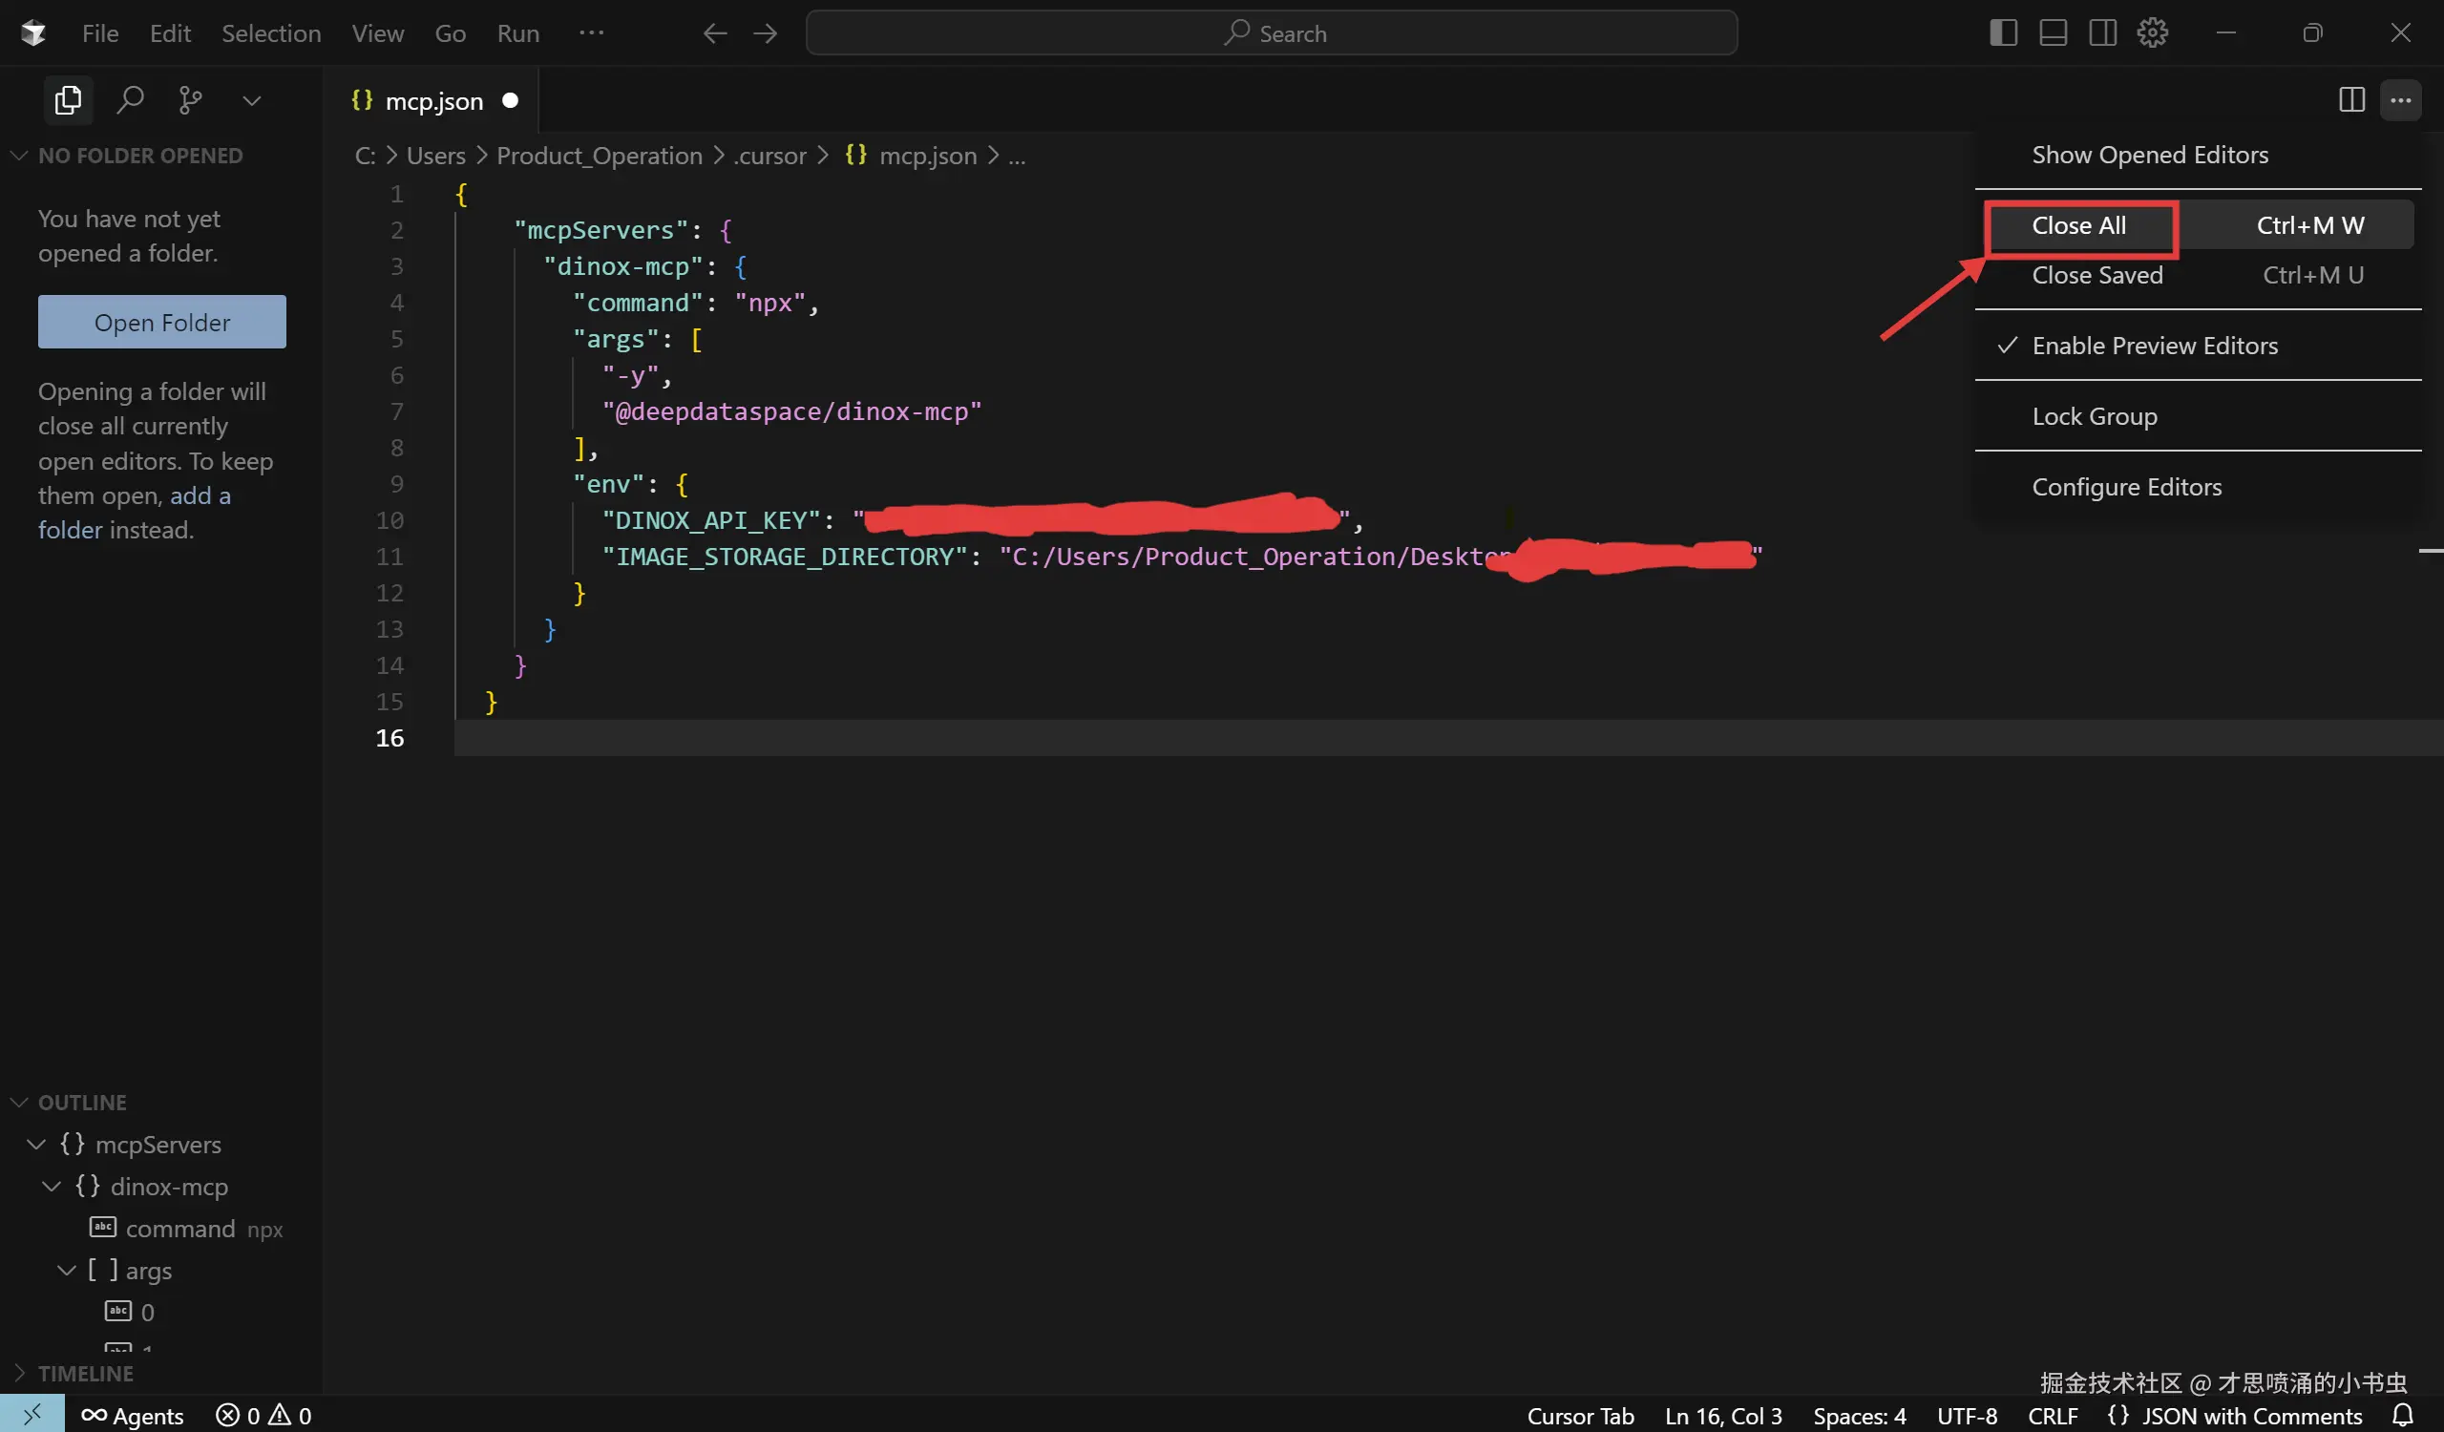Click the Open Folder button
Image resolution: width=2444 pixels, height=1432 pixels.
(x=162, y=322)
